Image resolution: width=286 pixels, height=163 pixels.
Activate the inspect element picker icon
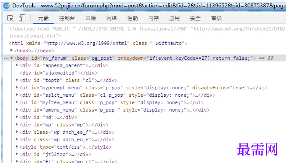pos(10,18)
